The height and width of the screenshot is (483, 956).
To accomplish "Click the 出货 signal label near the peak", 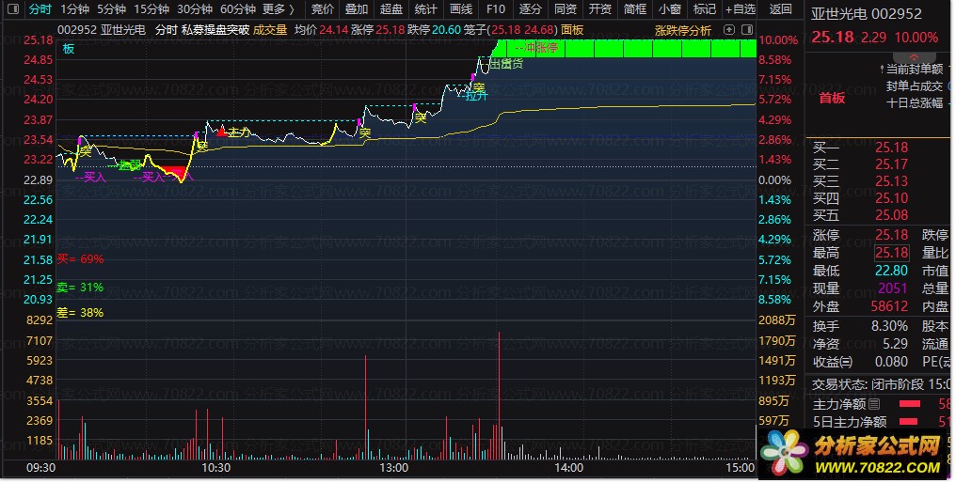I will coord(506,64).
